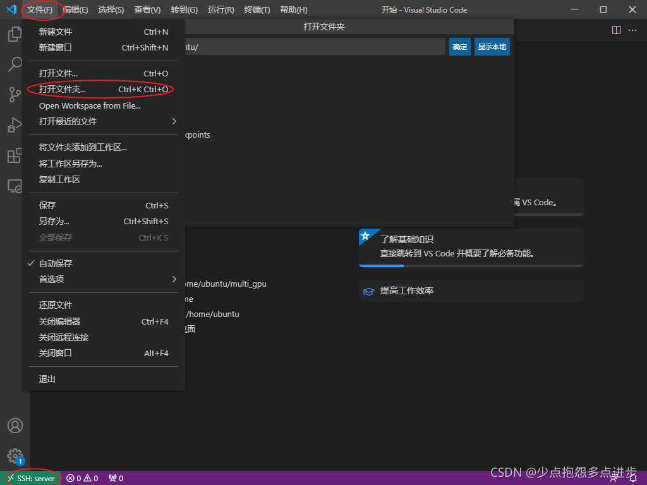Expand the 打开最近的文件 submenu
Image resolution: width=647 pixels, height=485 pixels.
103,121
